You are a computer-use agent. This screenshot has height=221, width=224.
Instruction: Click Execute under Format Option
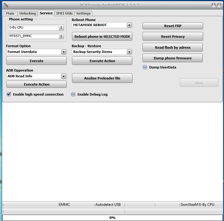(36, 61)
